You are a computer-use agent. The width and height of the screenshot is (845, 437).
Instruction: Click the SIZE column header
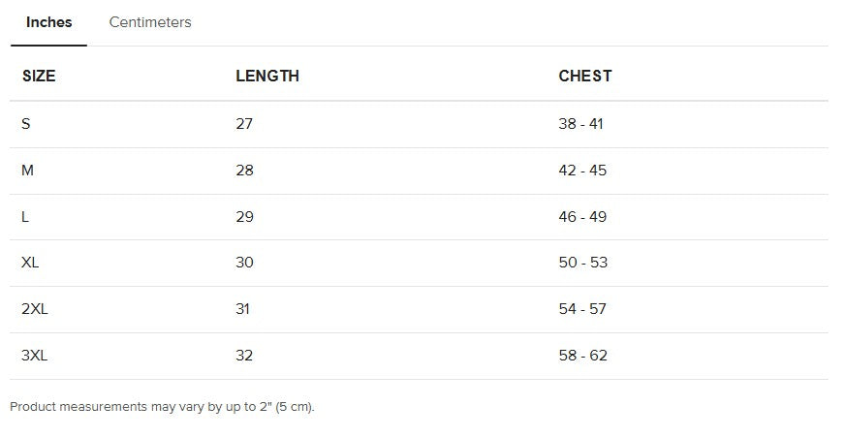click(x=39, y=76)
